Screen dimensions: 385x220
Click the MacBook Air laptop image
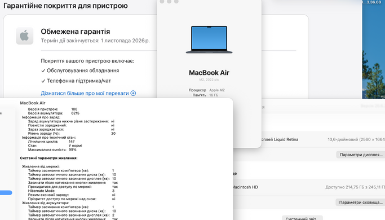coord(209,39)
